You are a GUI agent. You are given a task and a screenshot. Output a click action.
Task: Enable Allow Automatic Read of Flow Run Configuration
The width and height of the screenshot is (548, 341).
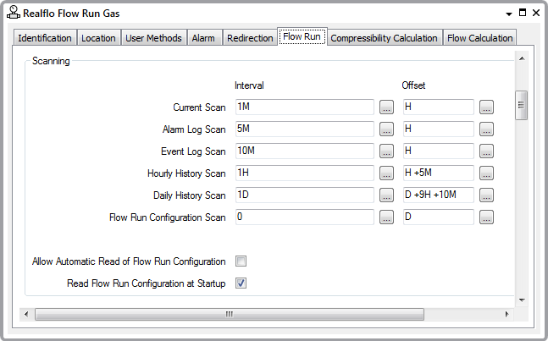241,261
